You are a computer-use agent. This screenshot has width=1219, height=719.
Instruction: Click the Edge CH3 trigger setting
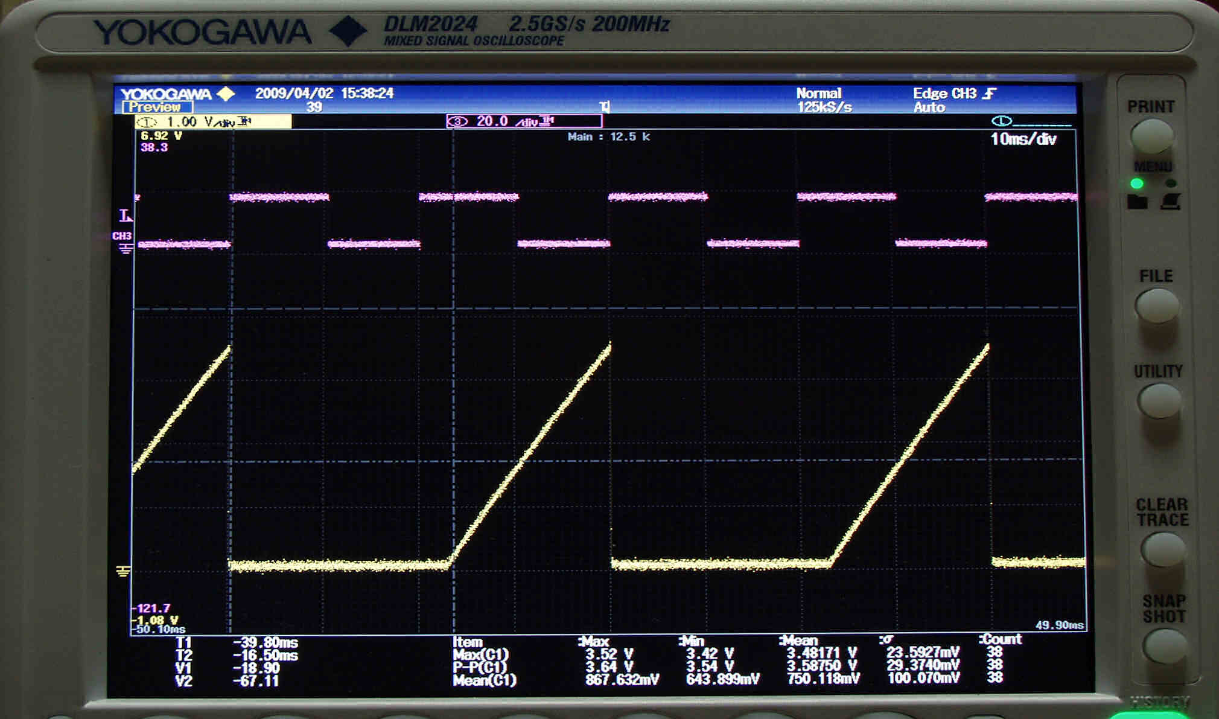click(x=953, y=94)
